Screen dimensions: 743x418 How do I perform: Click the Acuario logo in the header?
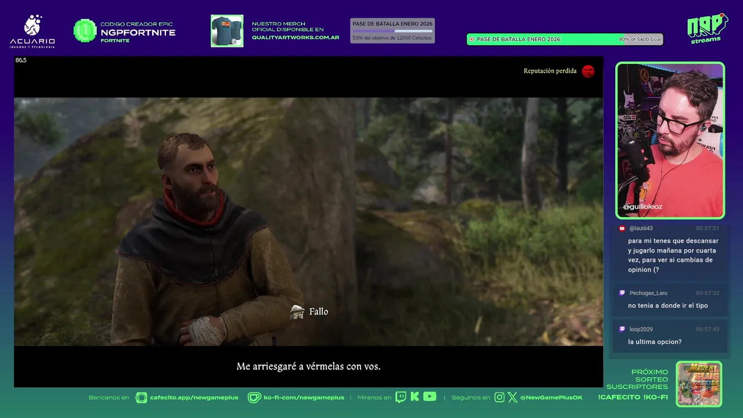33,31
